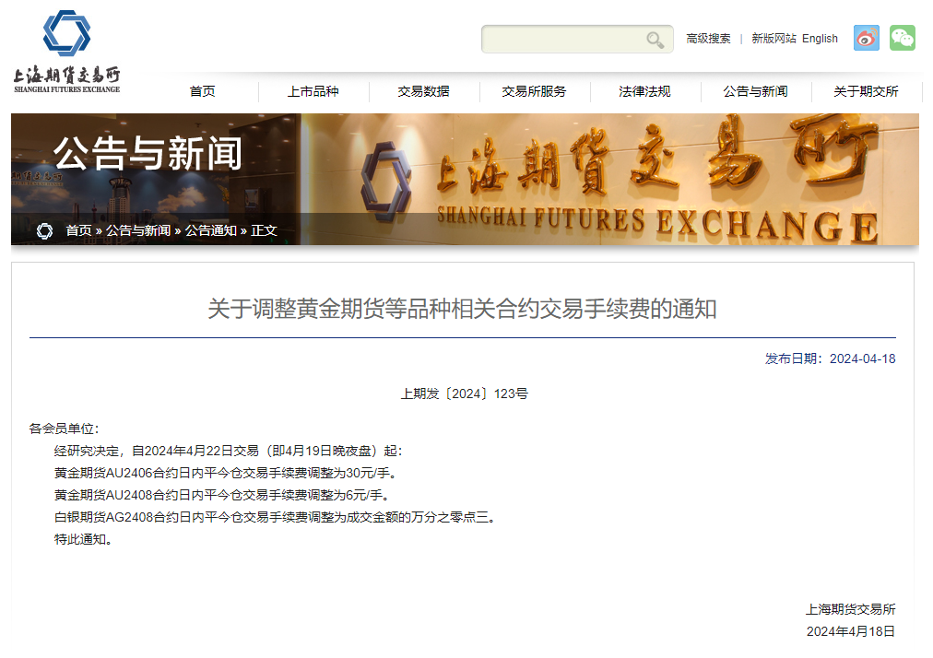The image size is (933, 658).
Task: Click 公告与新闻 in the breadcrumb
Action: (138, 230)
